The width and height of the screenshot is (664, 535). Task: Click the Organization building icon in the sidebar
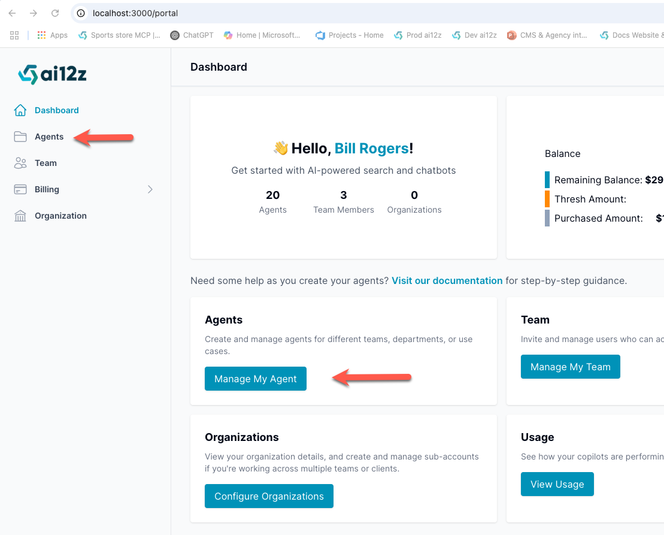tap(20, 216)
